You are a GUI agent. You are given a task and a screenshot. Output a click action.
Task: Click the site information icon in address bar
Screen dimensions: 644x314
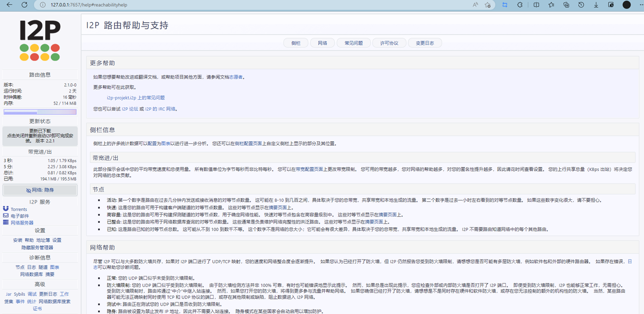[x=43, y=5]
